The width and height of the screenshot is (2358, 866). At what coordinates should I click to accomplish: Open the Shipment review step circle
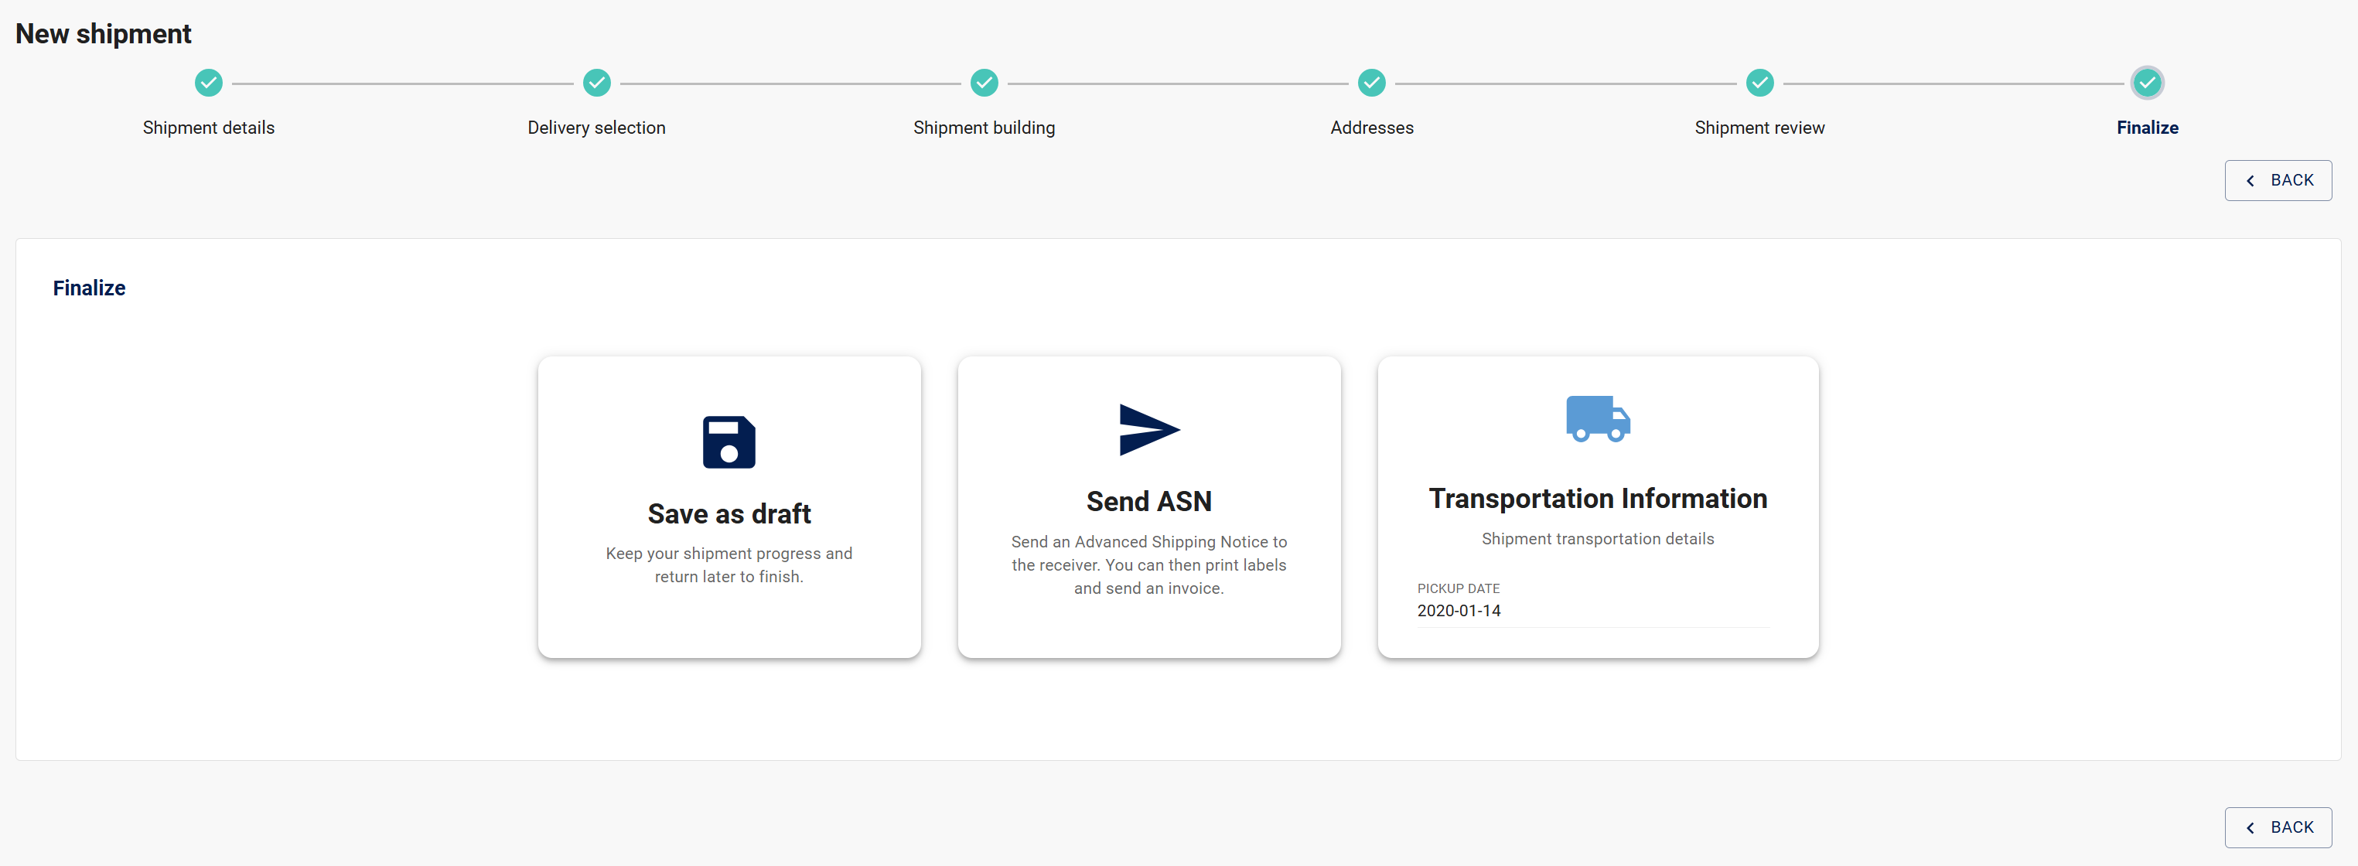tap(1759, 84)
